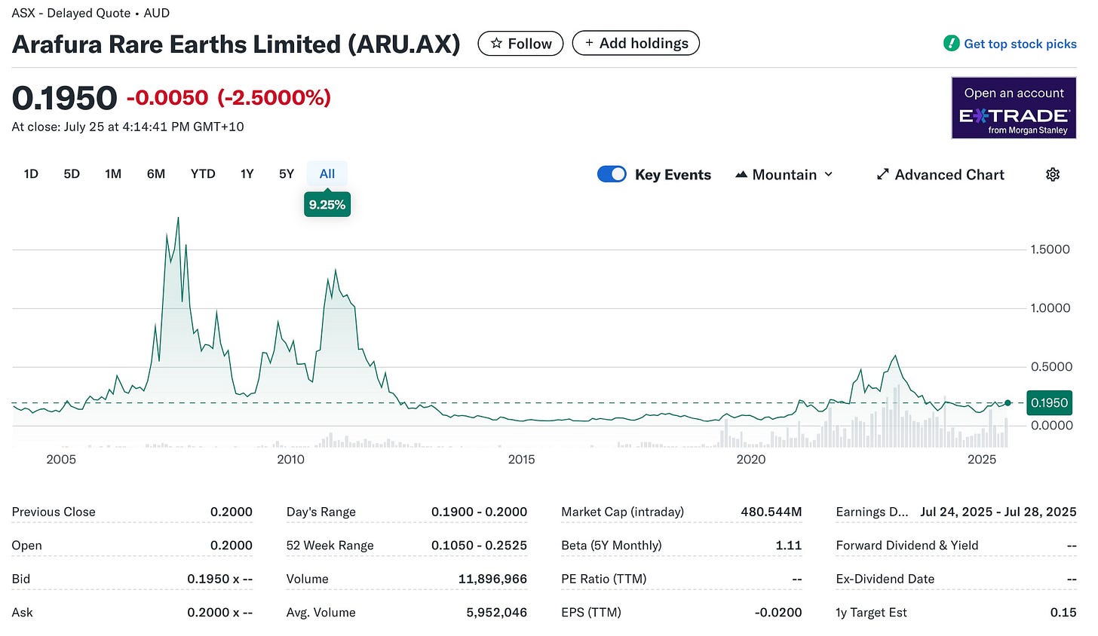
Task: Click the 1.5000 price axis label
Action: (x=1050, y=249)
